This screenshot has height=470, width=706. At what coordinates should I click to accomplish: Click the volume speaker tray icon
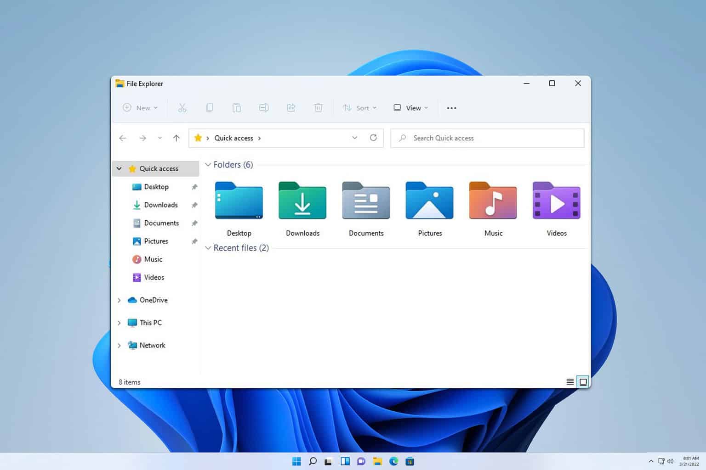pyautogui.click(x=670, y=461)
